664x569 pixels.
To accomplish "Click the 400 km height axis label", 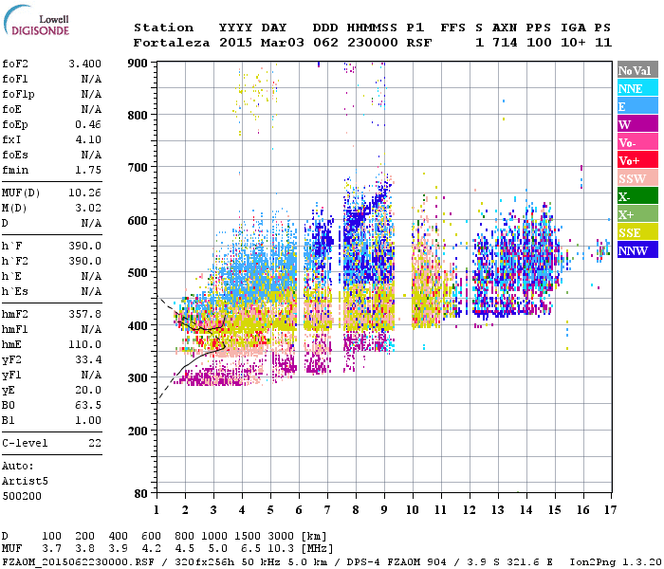I will tap(138, 325).
